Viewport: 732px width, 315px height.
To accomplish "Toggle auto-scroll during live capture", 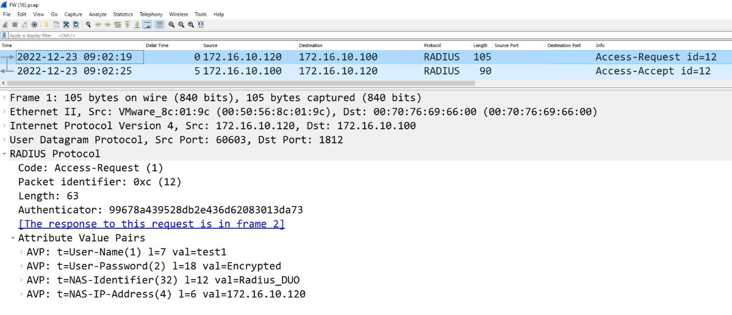I will (x=148, y=24).
